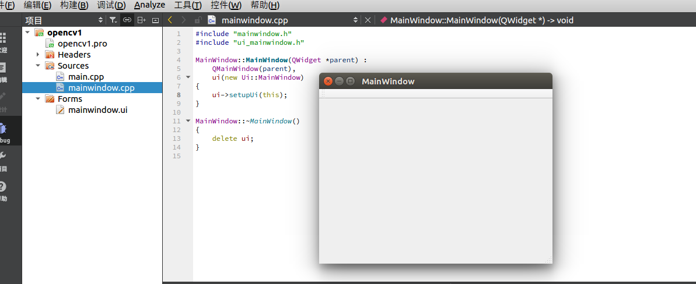Open the 调试(D) menu
The height and width of the screenshot is (284, 696).
tap(111, 5)
